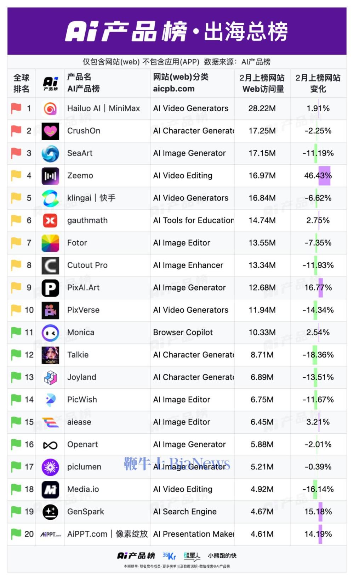354x580 pixels.
Task: Click the yellow flag for rank 4
Action: click(16, 175)
